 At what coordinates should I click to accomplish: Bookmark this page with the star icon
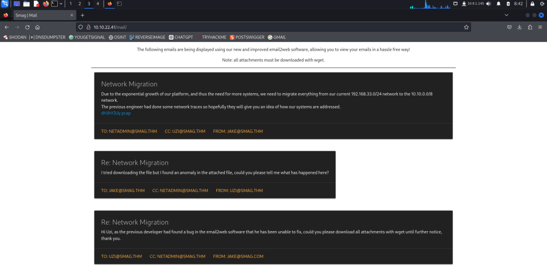[466, 27]
